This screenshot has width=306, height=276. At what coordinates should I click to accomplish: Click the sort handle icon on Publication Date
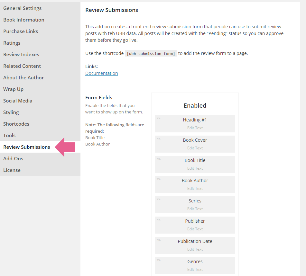point(159,240)
